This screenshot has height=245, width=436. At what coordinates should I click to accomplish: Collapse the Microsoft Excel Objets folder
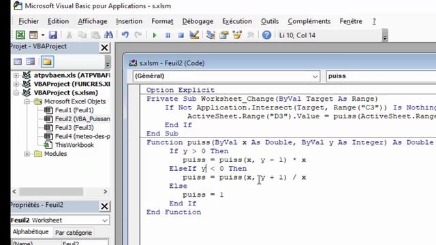tap(27, 101)
